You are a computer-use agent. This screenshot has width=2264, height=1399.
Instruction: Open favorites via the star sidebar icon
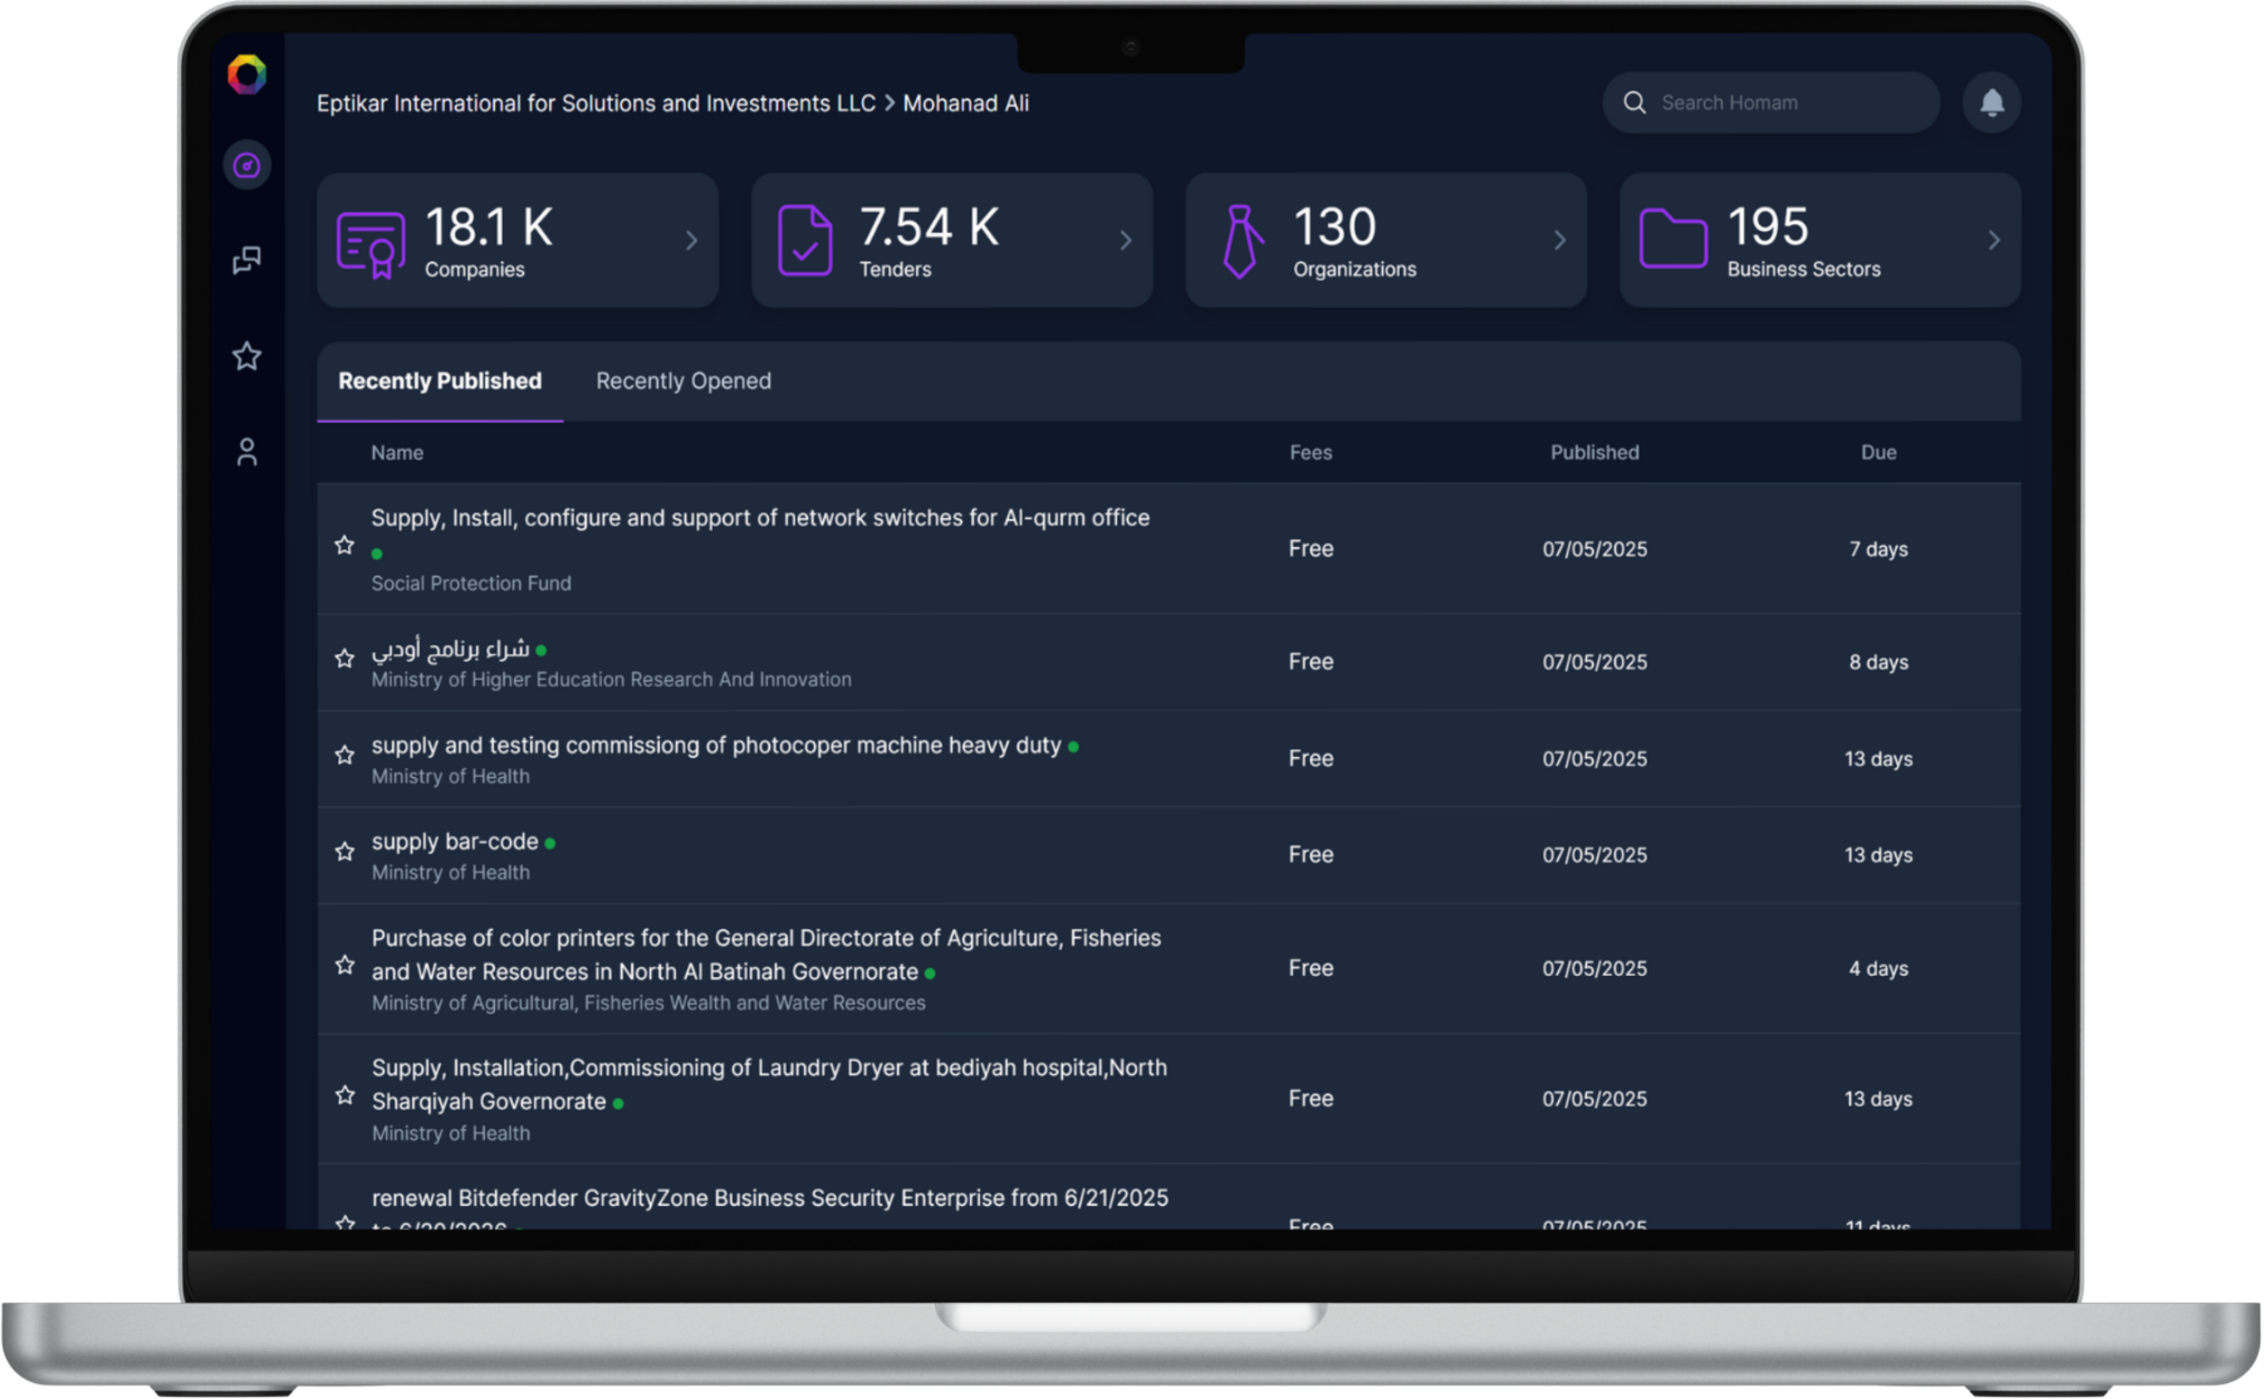(247, 356)
